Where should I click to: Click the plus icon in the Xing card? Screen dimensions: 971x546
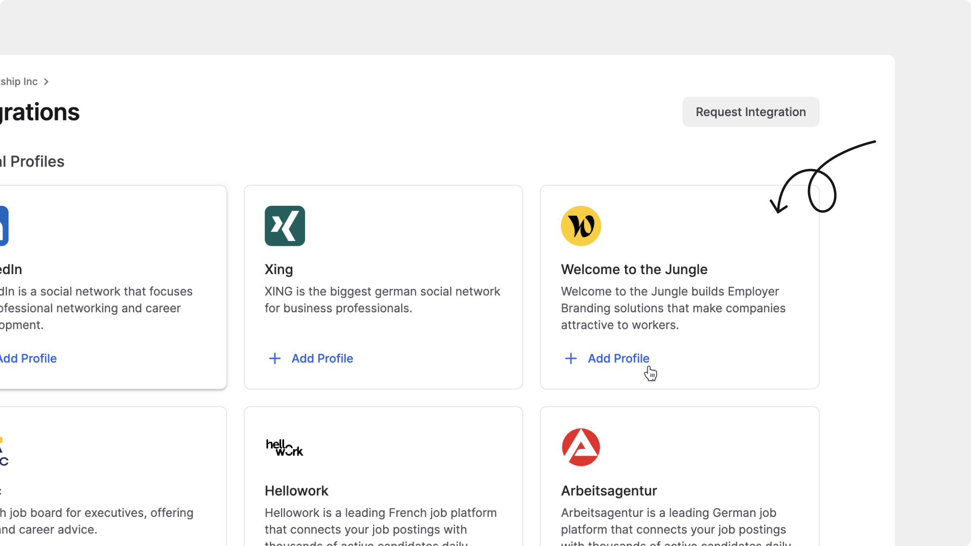coord(275,358)
